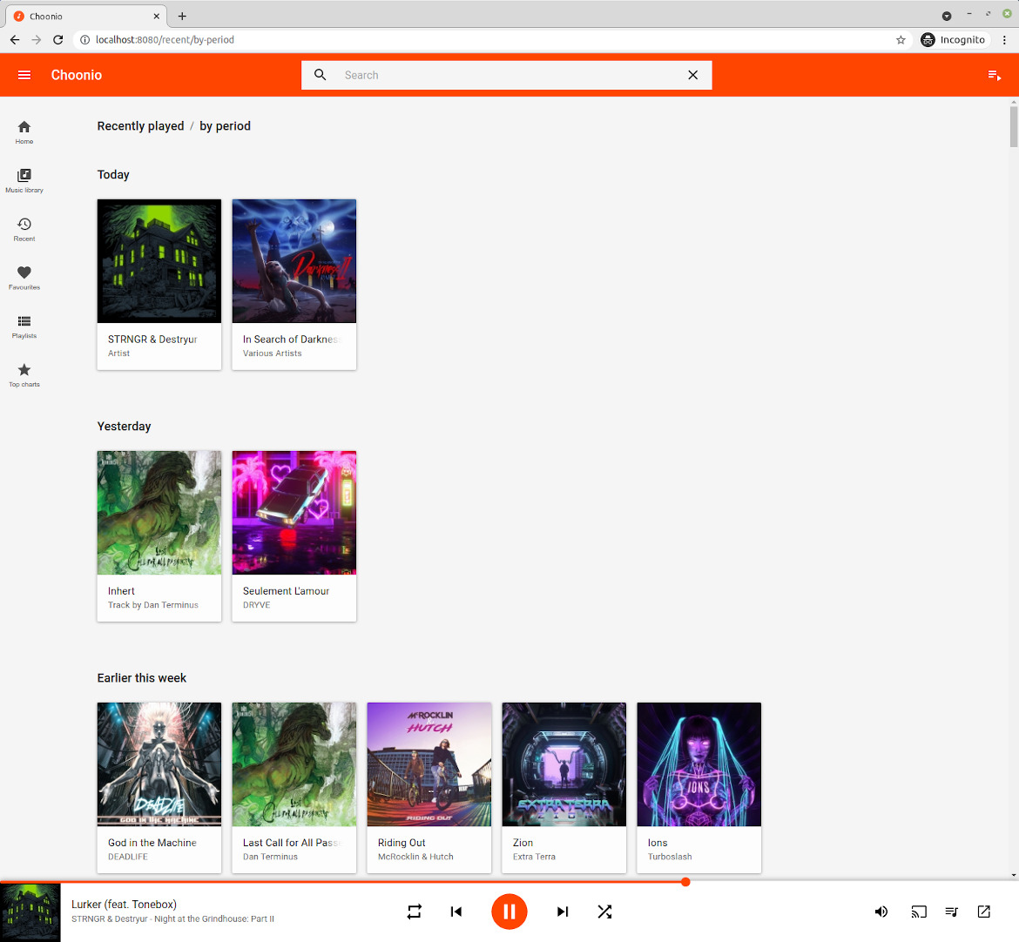
Task: Open the hamburger navigation menu
Action: pos(24,75)
